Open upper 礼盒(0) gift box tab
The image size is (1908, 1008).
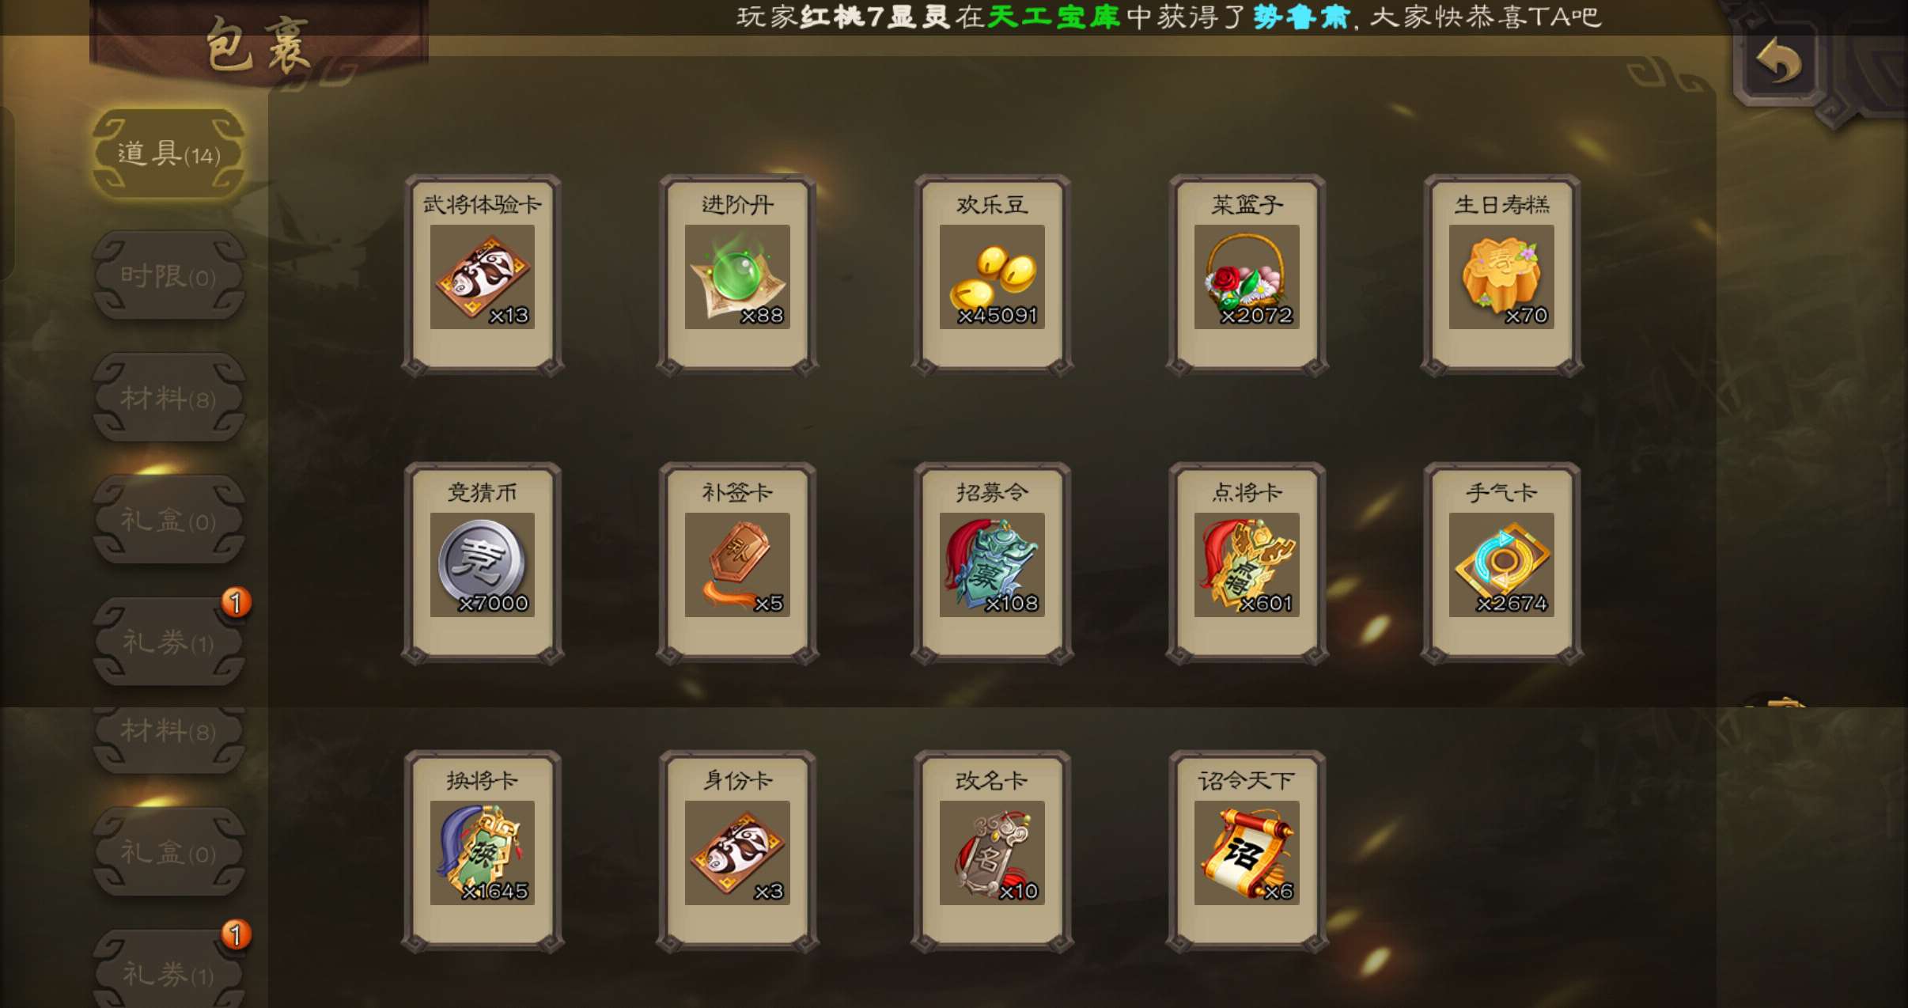click(x=168, y=520)
